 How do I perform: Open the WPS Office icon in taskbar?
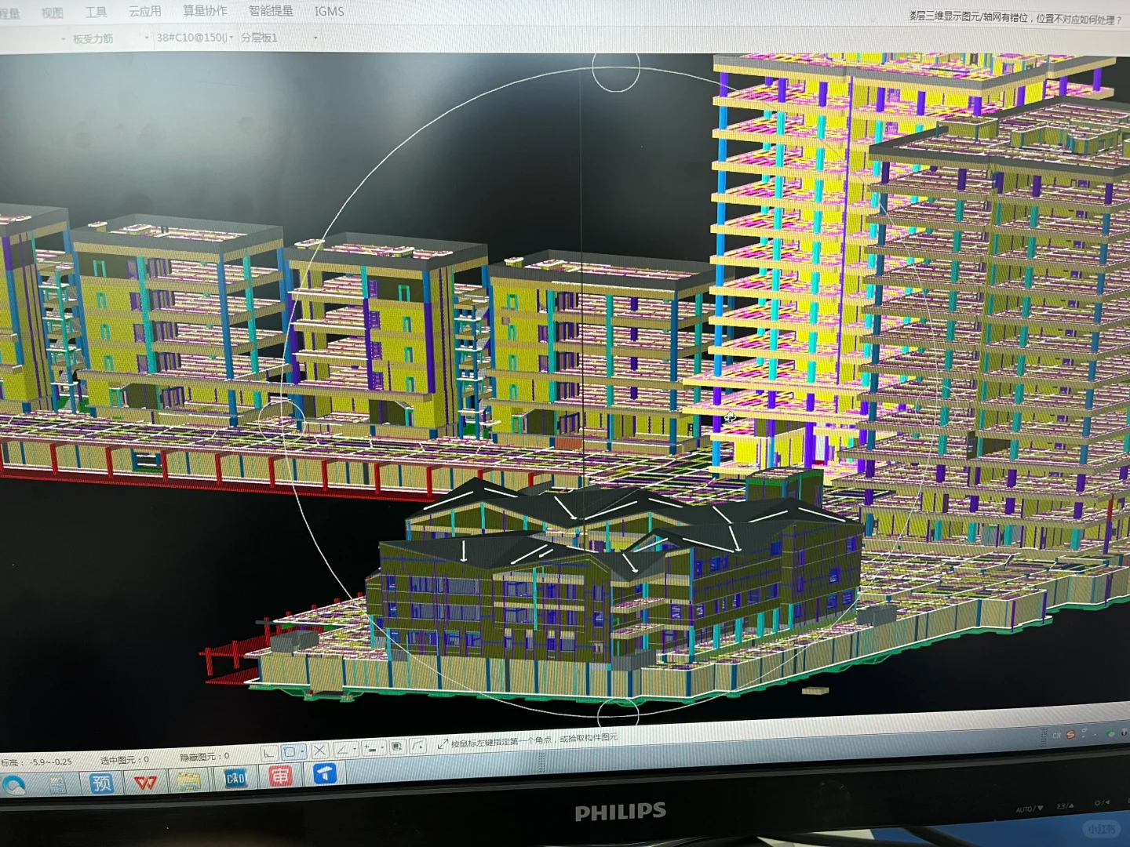[x=145, y=782]
